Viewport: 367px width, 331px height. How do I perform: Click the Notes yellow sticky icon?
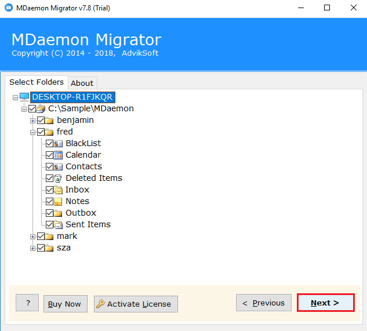tap(58, 202)
